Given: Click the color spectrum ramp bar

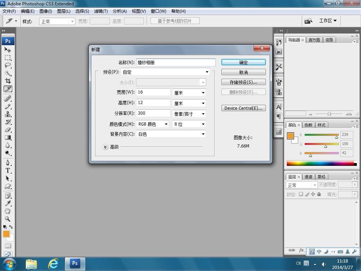Looking at the screenshot, I should click(322, 163).
